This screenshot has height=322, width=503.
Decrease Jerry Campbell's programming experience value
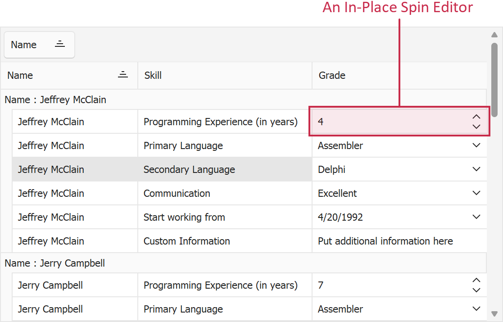click(x=476, y=290)
